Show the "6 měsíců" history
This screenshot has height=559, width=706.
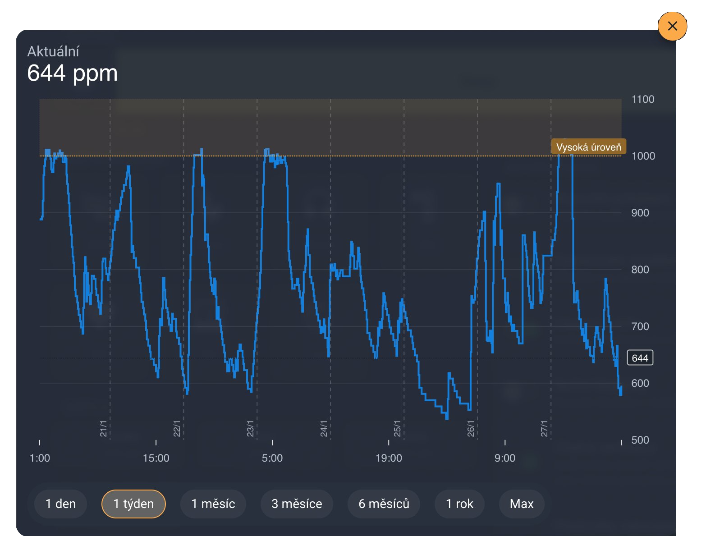[x=384, y=504]
